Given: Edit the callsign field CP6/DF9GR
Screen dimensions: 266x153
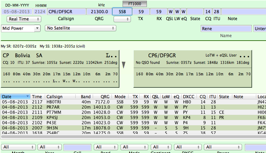Looking at the screenshot, I should (67, 11).
